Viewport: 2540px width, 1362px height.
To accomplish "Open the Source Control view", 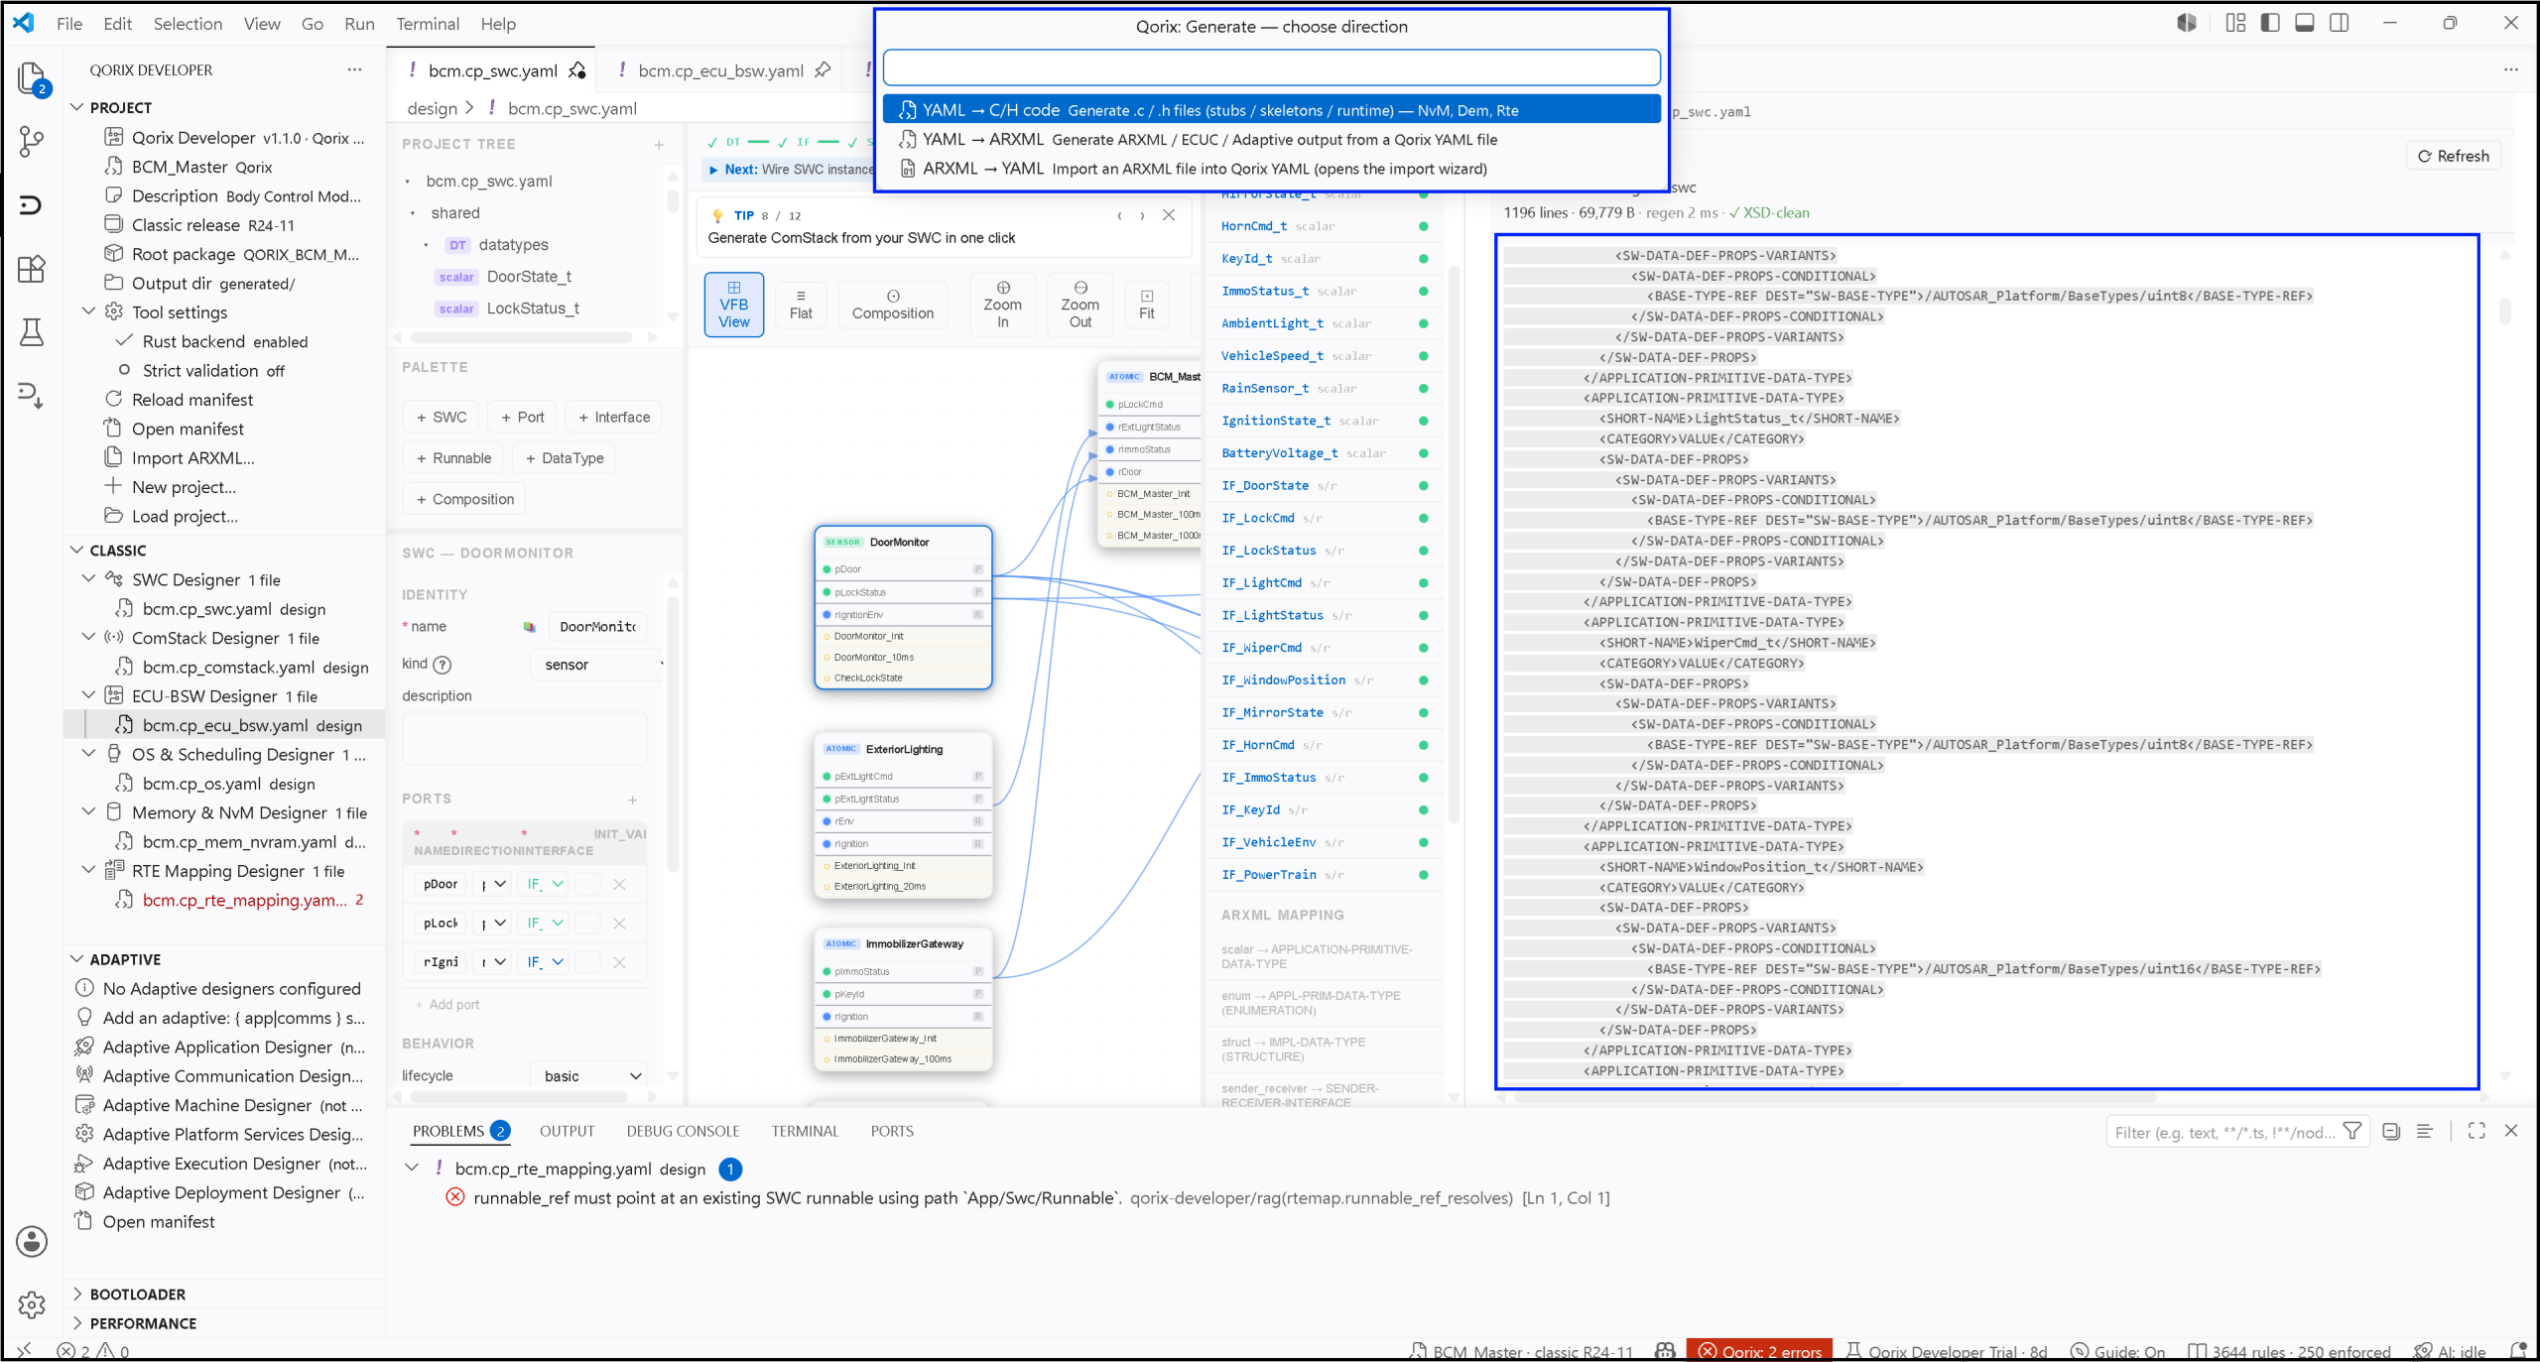I will (x=32, y=141).
